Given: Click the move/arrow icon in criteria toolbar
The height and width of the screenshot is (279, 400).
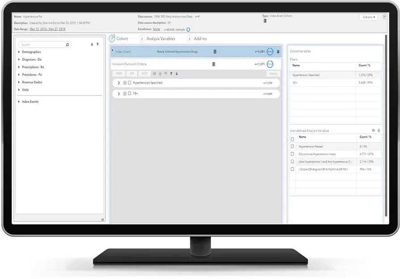Looking at the screenshot, I should [154, 74].
